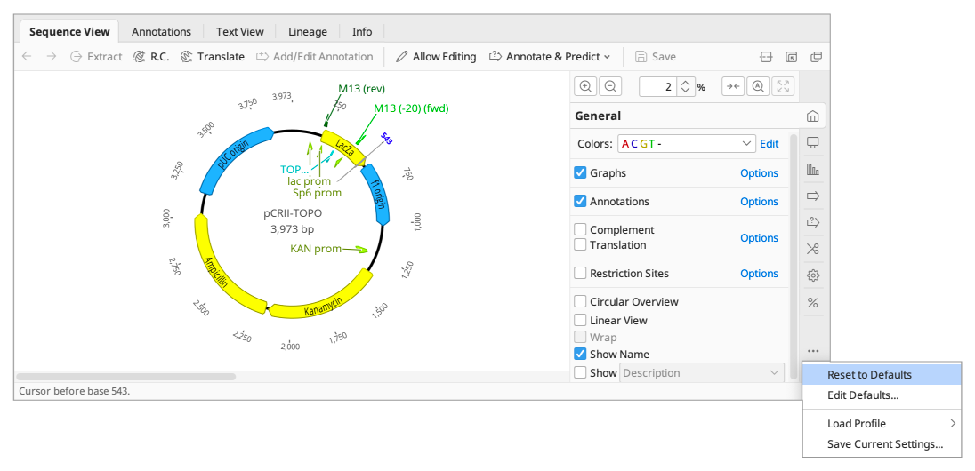
Task: Click the Edit link beside Colors
Action: click(x=769, y=143)
